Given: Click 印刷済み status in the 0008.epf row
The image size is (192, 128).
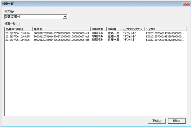Looking at the screenshot, I should pos(97,33).
